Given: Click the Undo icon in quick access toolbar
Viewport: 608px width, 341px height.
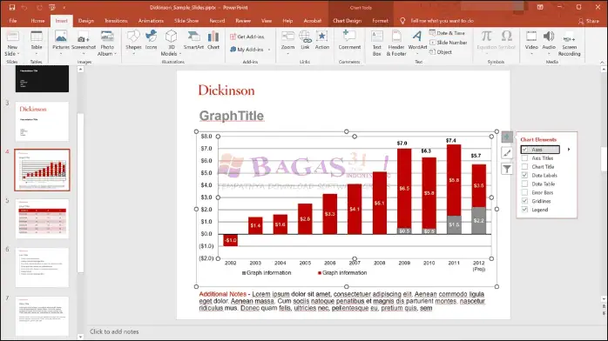Looking at the screenshot, I should point(24,7).
